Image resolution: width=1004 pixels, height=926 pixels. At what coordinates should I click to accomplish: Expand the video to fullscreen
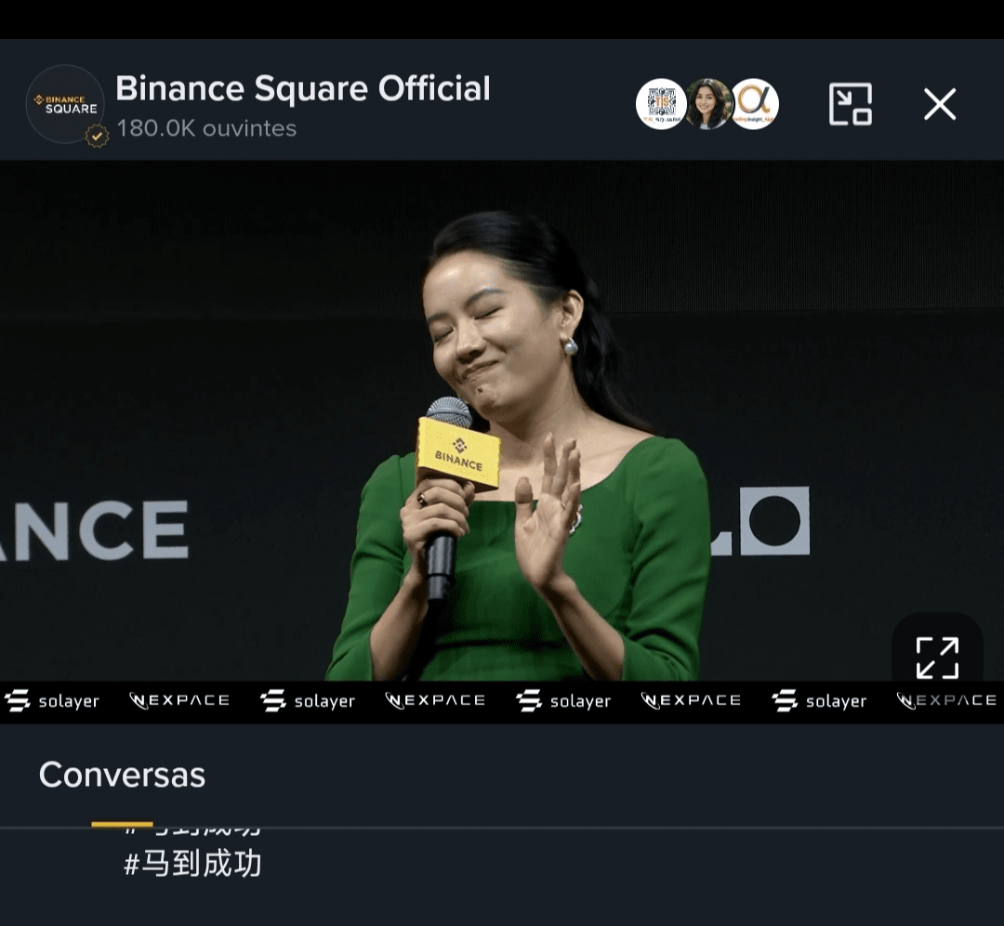click(937, 658)
